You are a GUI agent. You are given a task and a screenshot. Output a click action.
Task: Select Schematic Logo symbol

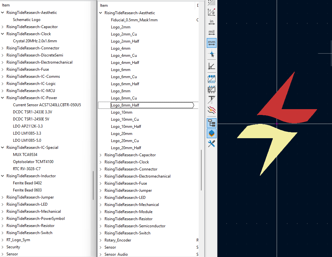pyautogui.click(x=27, y=20)
